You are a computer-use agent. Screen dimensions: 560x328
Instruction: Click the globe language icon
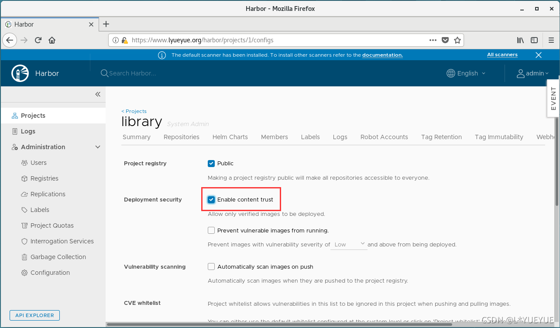[451, 73]
